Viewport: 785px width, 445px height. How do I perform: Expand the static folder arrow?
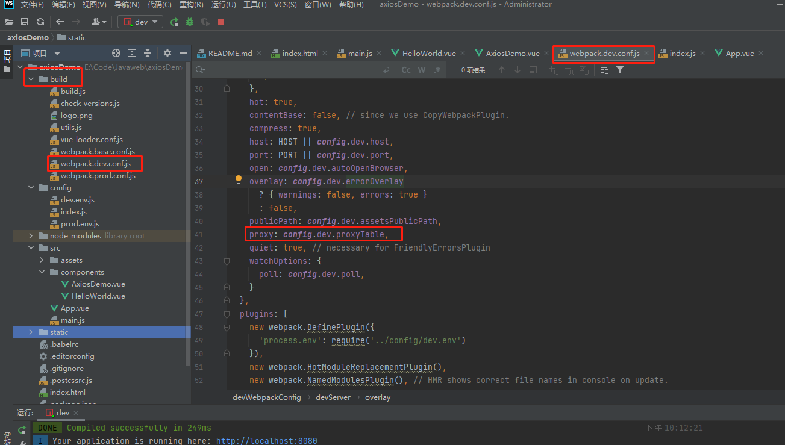(31, 332)
